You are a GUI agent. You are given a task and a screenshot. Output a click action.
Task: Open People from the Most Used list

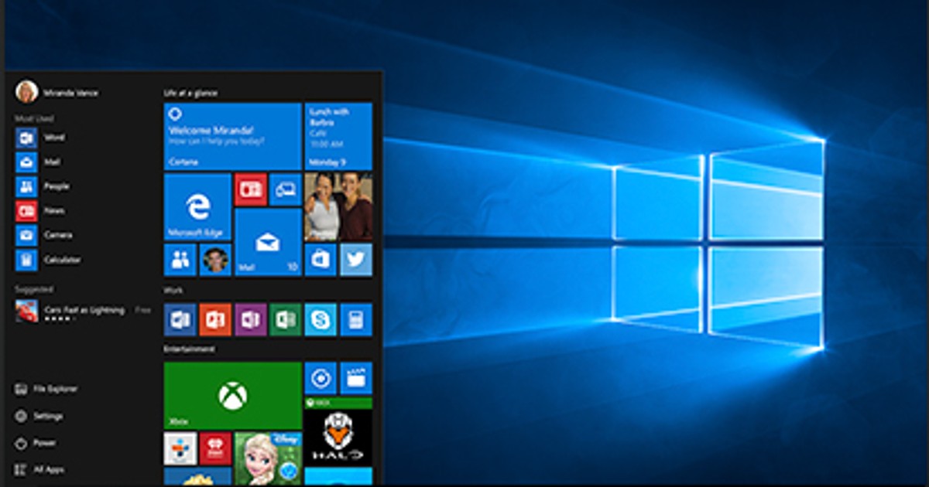(x=43, y=186)
